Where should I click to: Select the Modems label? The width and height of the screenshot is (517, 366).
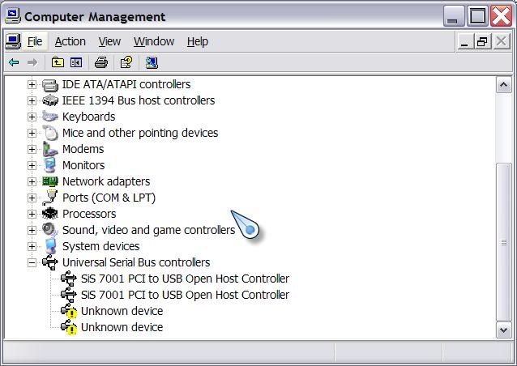pos(83,149)
